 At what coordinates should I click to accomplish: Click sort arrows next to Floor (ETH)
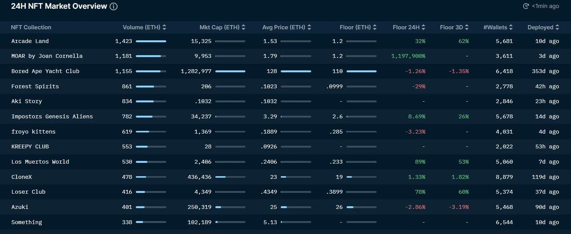(375, 27)
